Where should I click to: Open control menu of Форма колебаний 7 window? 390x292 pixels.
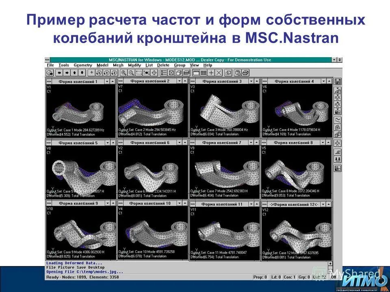coord(193,142)
